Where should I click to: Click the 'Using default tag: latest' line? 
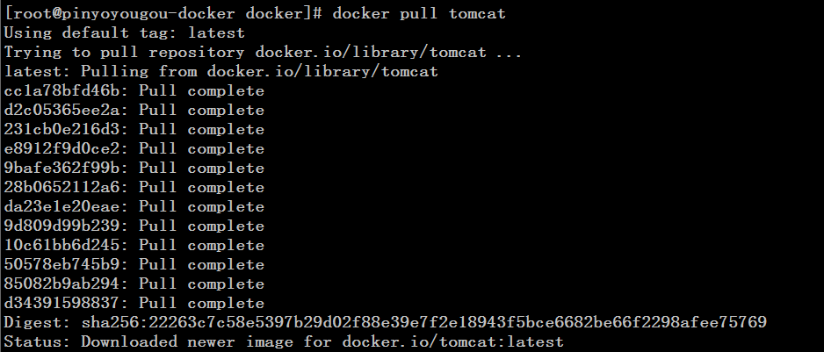[x=124, y=33]
